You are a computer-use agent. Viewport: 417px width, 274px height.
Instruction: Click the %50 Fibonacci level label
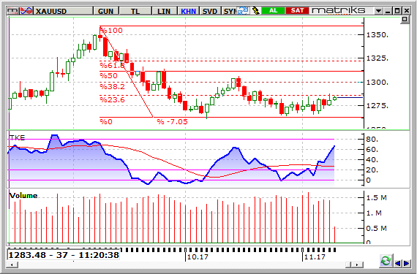[x=108, y=76]
